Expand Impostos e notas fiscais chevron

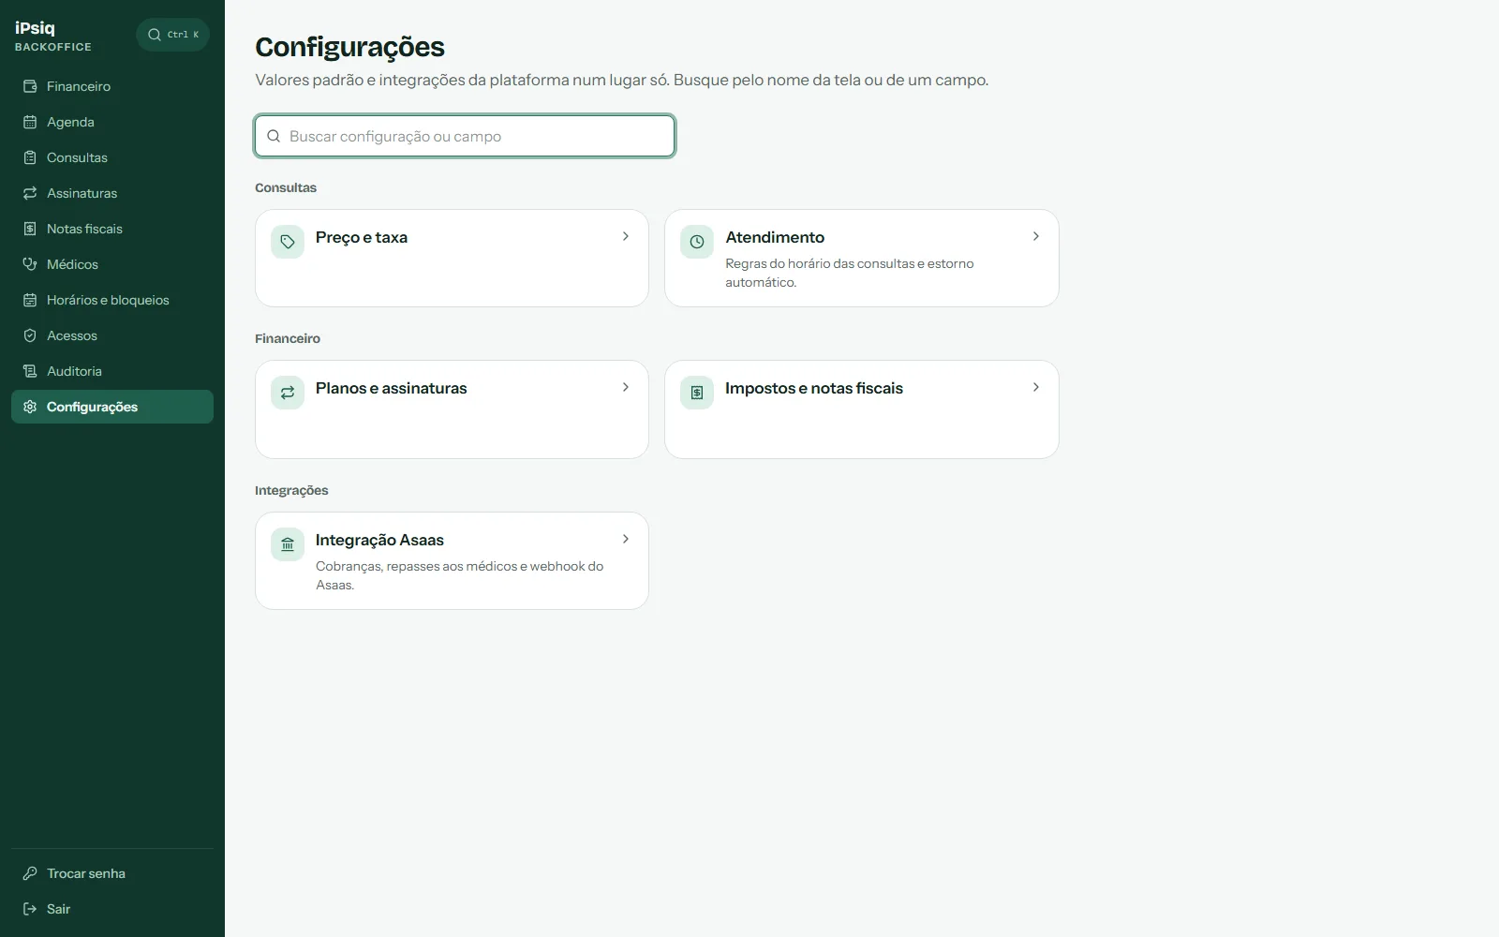click(1036, 387)
